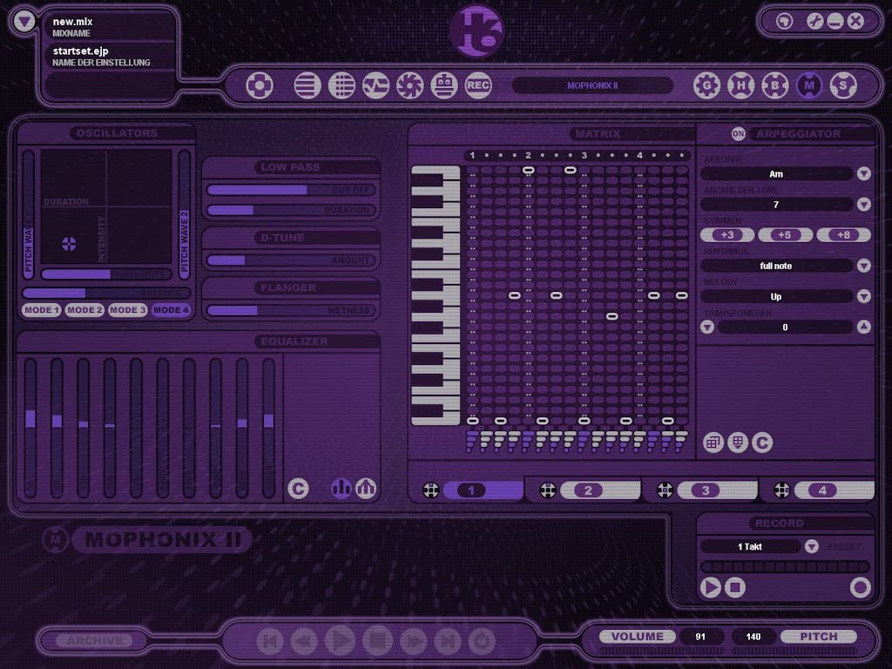Toggle the Arpeggiator ON switch
This screenshot has height=669, width=892.
[739, 133]
